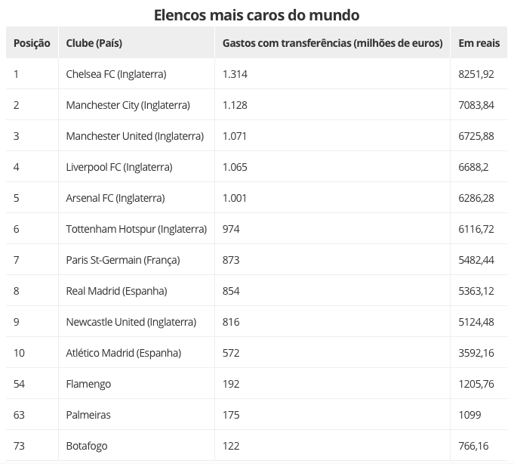Select the Chelsea FC (Inglaterra) cell
This screenshot has height=464, width=514.
click(x=115, y=74)
